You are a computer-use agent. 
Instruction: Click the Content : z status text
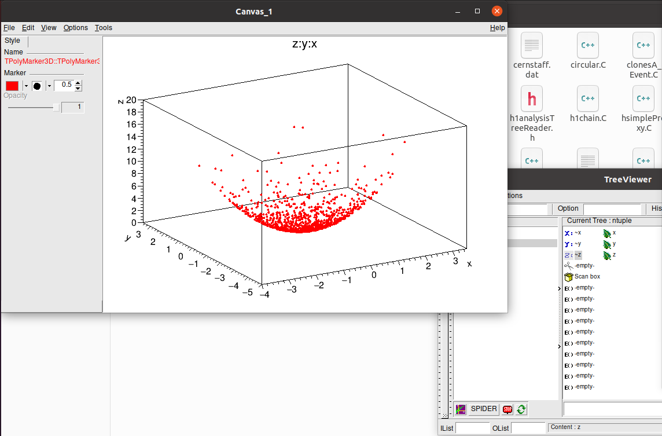[x=566, y=427]
